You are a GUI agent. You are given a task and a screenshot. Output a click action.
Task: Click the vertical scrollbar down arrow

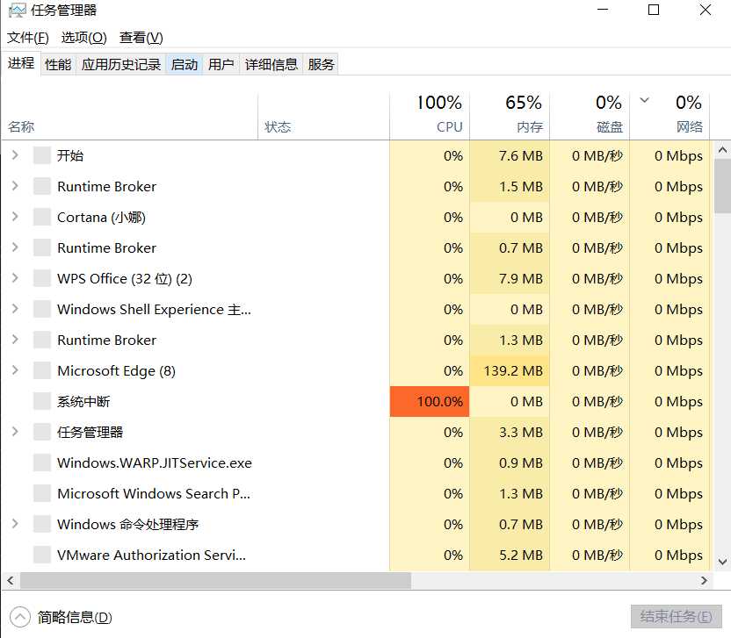point(722,562)
